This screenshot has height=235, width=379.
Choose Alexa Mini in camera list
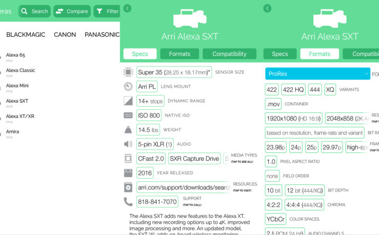(17, 85)
